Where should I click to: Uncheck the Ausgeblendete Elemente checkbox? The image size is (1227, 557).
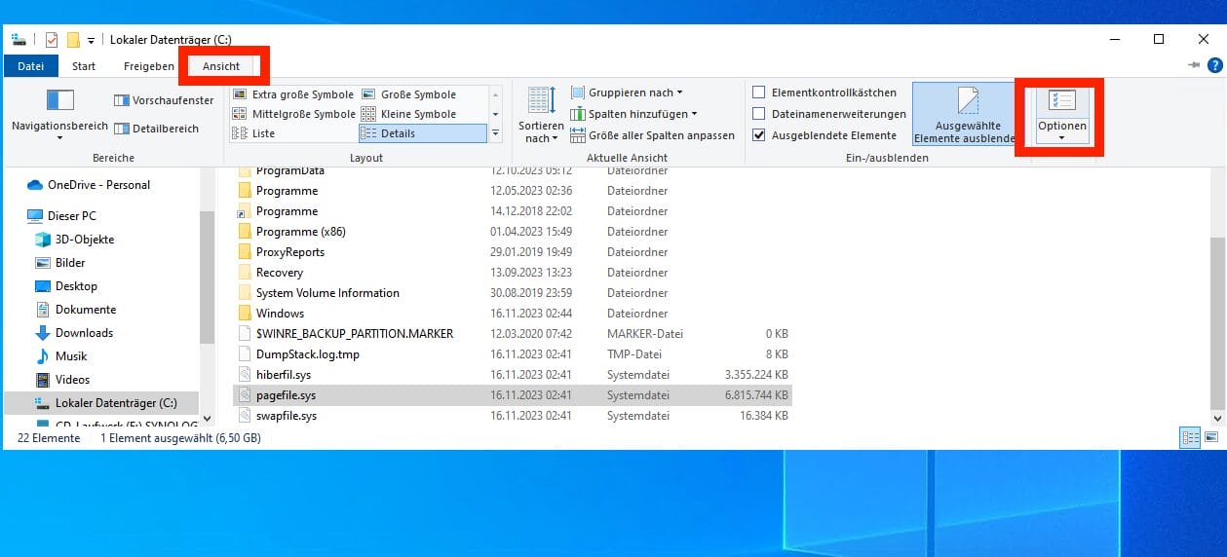click(x=759, y=135)
